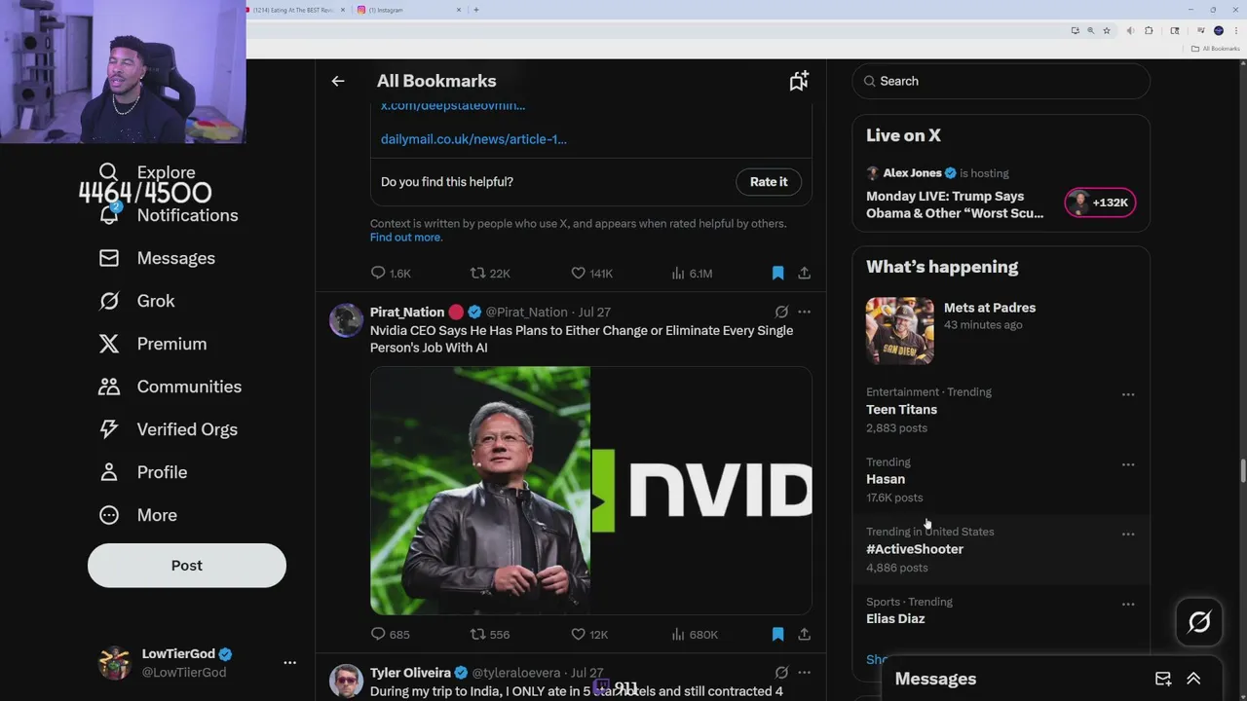The image size is (1247, 701).
Task: Follow the Find out more link
Action: pos(406,238)
